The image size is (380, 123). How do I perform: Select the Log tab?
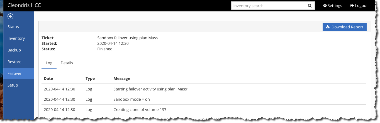pyautogui.click(x=49, y=63)
